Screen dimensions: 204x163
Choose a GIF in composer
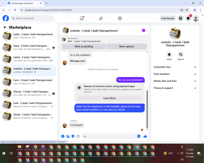78,136
